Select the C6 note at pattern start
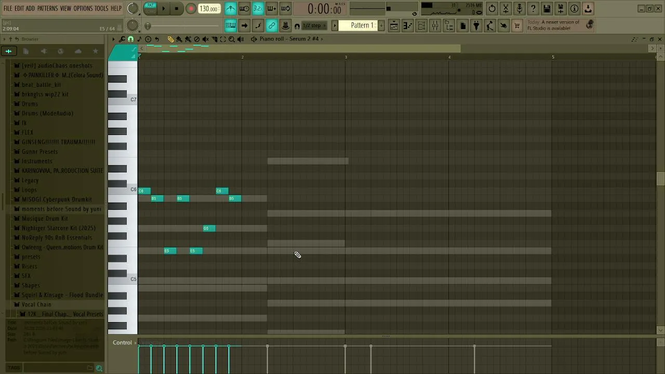 click(144, 191)
